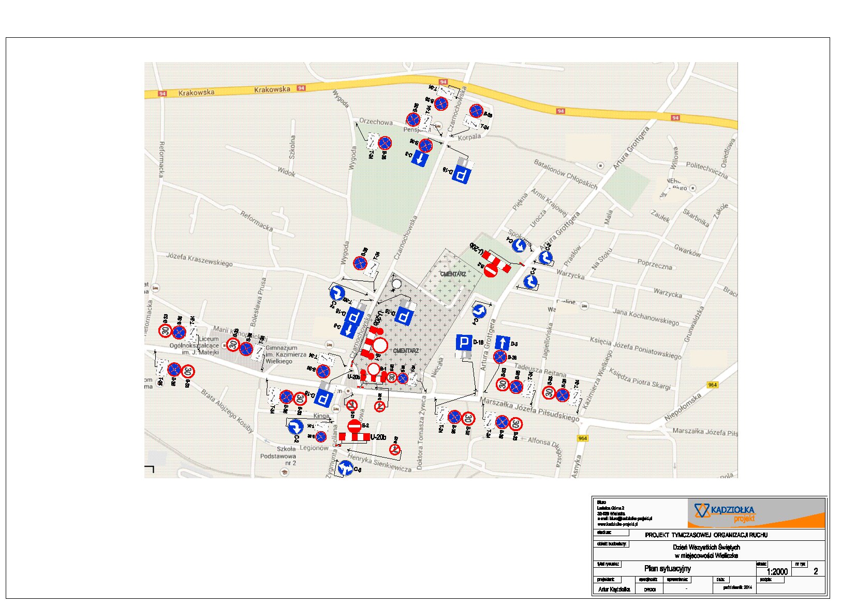Click the upright D-18 parking sign by Artura Grottgera
The width and height of the screenshot is (856, 605).
[464, 343]
